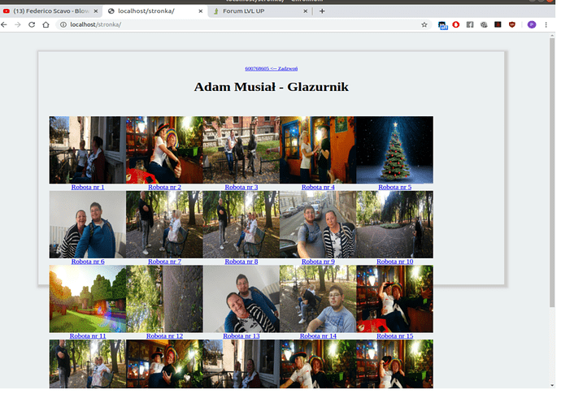Click the red Opera-style extension icon
The height and width of the screenshot is (394, 561).
click(x=456, y=25)
